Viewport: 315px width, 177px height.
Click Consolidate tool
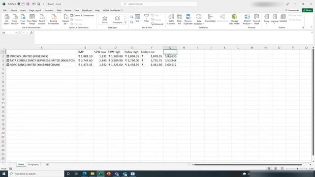coord(210,18)
